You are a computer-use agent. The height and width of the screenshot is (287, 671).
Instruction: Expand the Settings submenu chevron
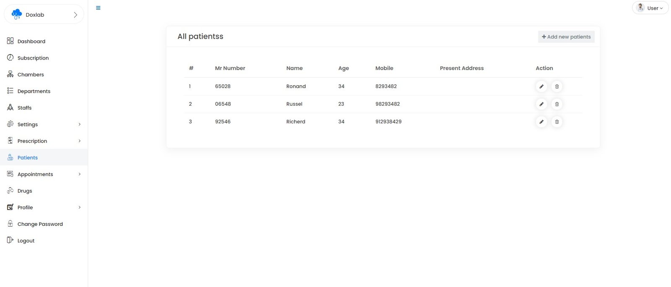tap(79, 125)
